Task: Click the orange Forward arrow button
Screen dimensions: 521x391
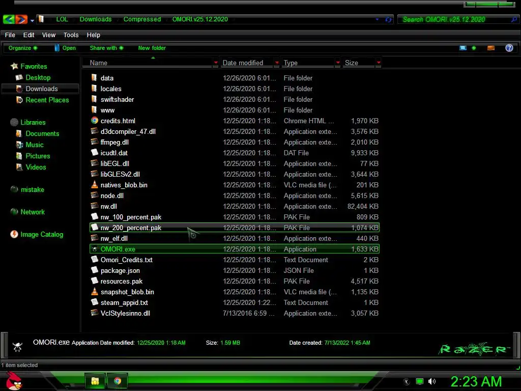Action: tap(21, 19)
